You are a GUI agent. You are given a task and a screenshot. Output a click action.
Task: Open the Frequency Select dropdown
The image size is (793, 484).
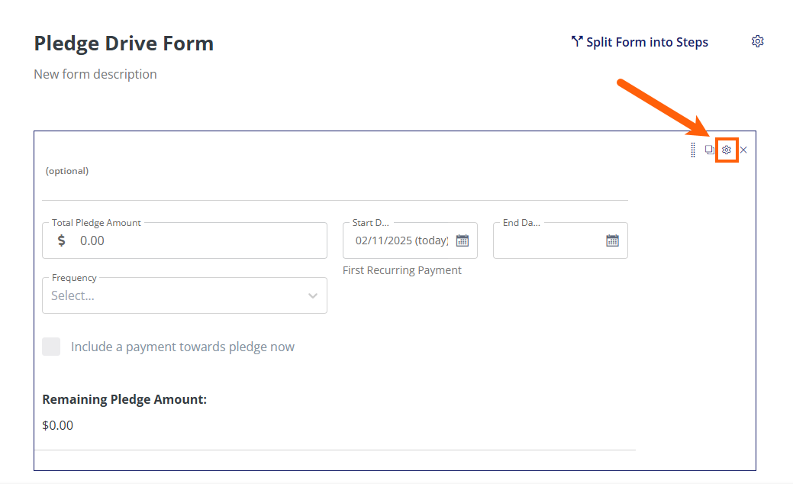(x=176, y=295)
